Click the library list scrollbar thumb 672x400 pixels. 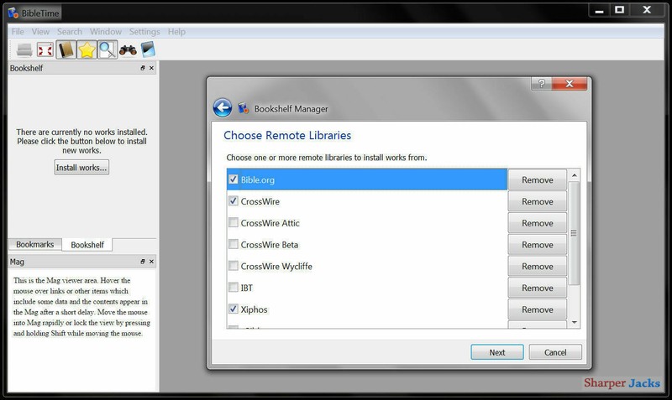click(x=575, y=233)
